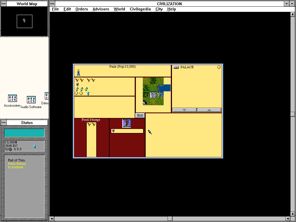Click the first food wheat icon in resources
The image size is (296, 222).
77,80
